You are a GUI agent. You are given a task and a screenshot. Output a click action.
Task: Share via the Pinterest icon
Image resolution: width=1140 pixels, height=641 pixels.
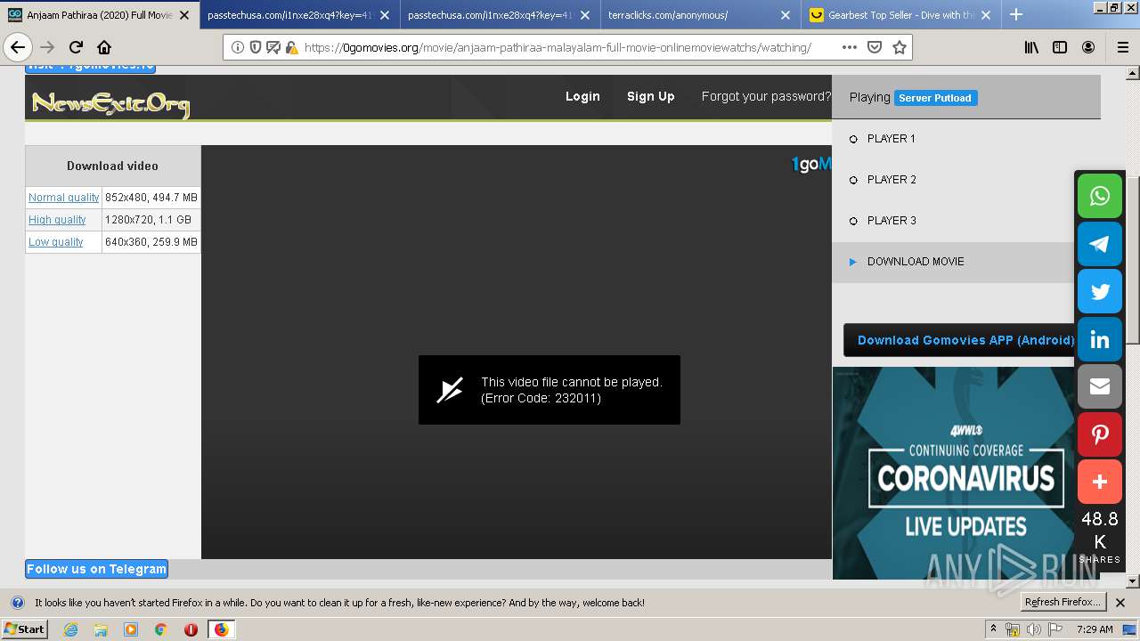point(1100,434)
